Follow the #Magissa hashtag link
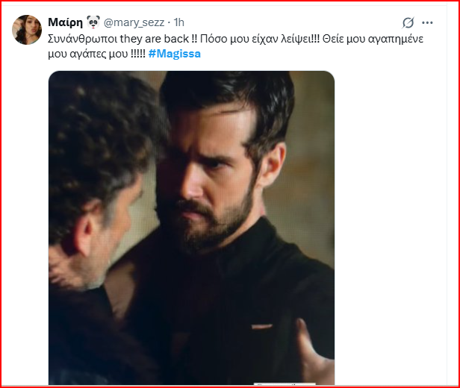Viewport: 460px width, 388px height. pyautogui.click(x=175, y=54)
